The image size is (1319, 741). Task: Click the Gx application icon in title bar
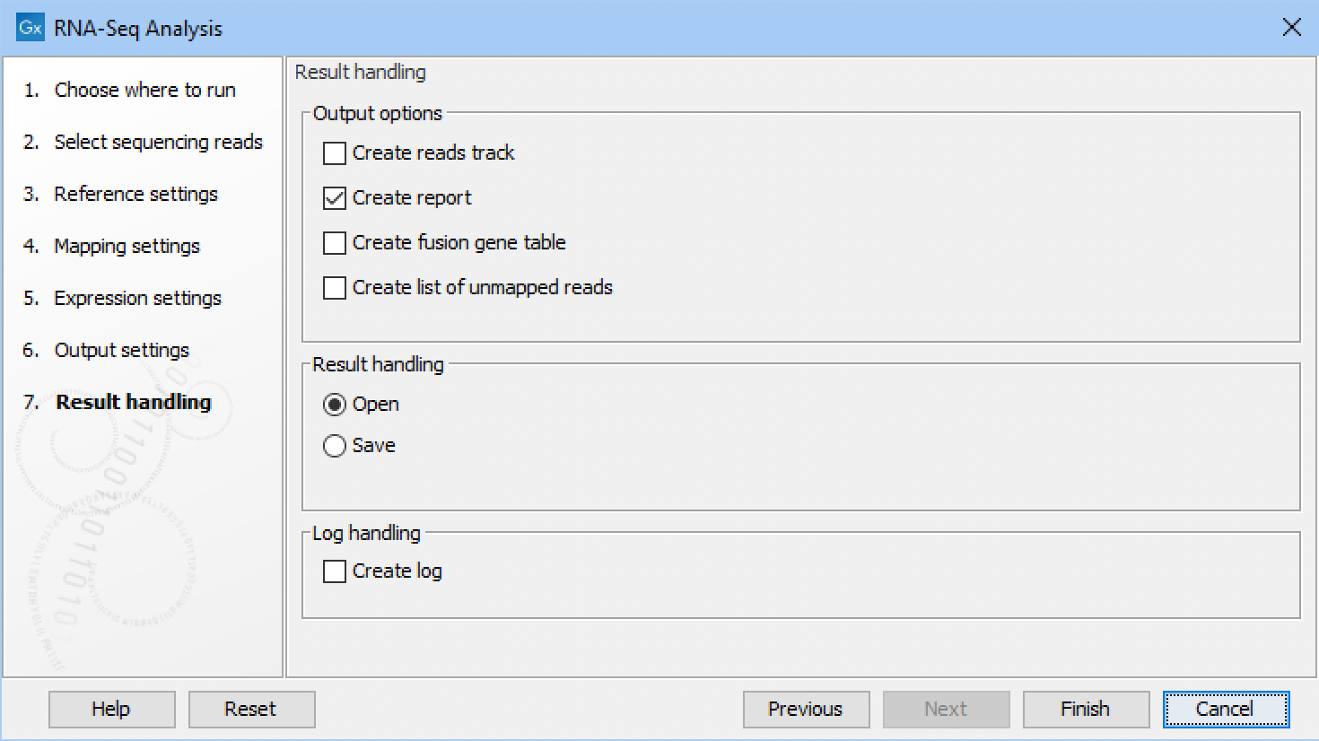(30, 28)
